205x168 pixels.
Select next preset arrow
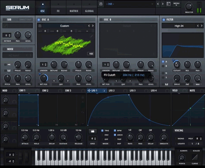[163, 4]
